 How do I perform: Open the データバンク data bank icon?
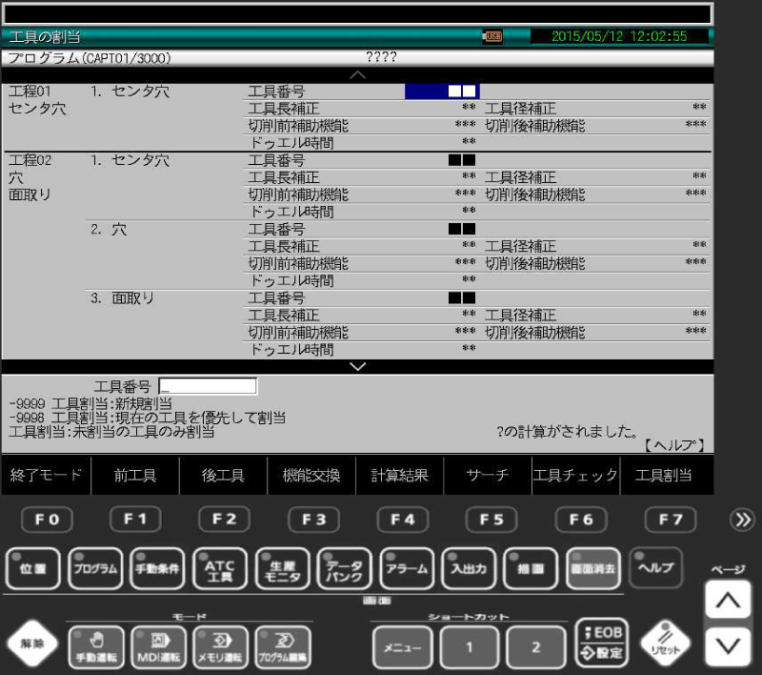(344, 567)
